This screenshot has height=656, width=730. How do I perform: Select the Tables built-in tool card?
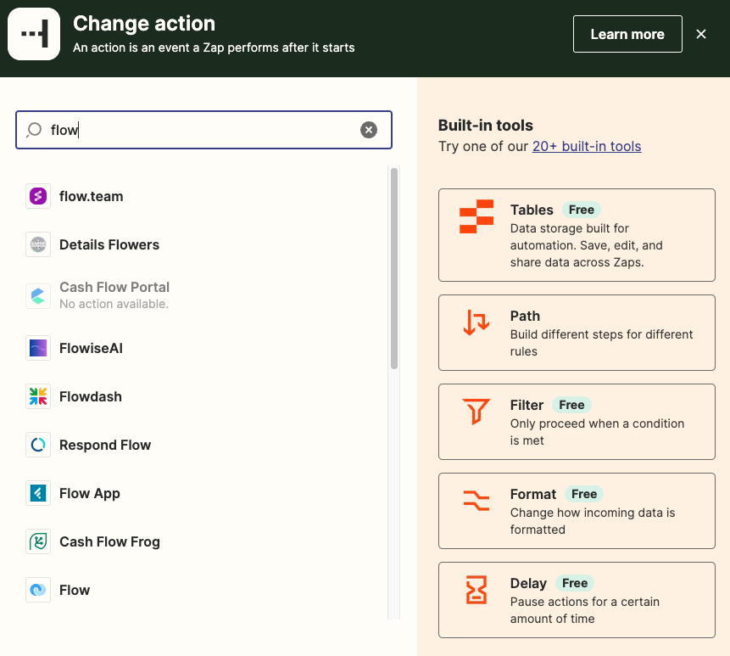coord(577,235)
